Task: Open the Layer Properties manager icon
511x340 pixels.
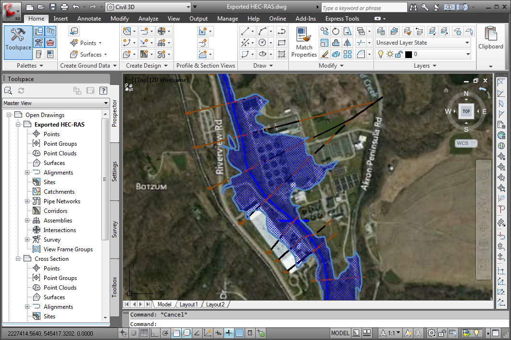Action: click(x=381, y=31)
